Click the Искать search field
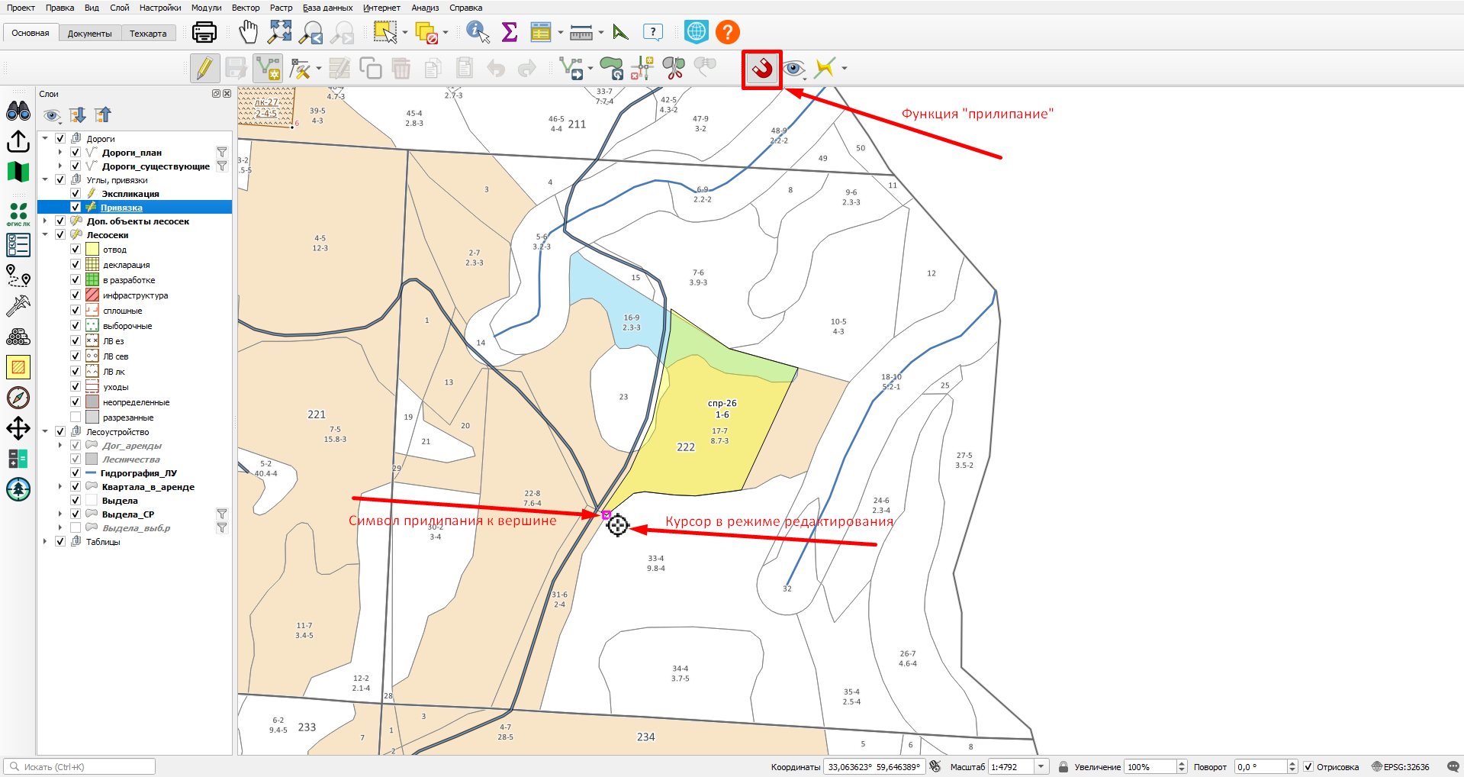This screenshot has width=1464, height=777. point(79,767)
